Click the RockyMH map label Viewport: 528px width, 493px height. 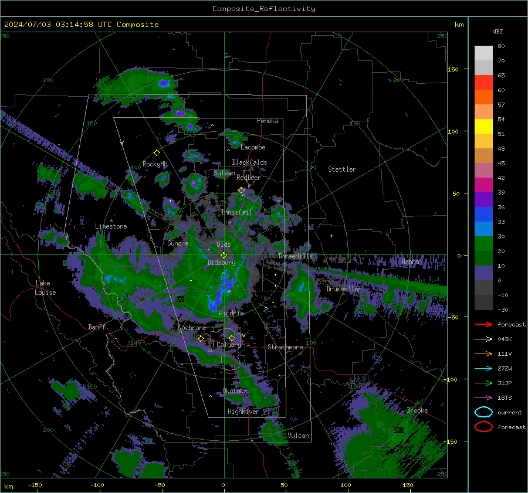(155, 164)
